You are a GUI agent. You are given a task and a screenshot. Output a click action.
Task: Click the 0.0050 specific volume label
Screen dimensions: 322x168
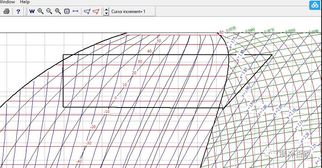[231, 29]
